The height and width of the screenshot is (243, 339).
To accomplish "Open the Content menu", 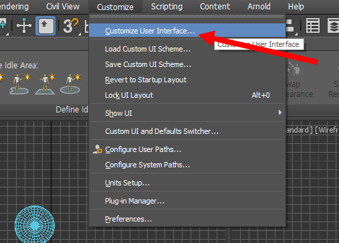I will coord(215,7).
